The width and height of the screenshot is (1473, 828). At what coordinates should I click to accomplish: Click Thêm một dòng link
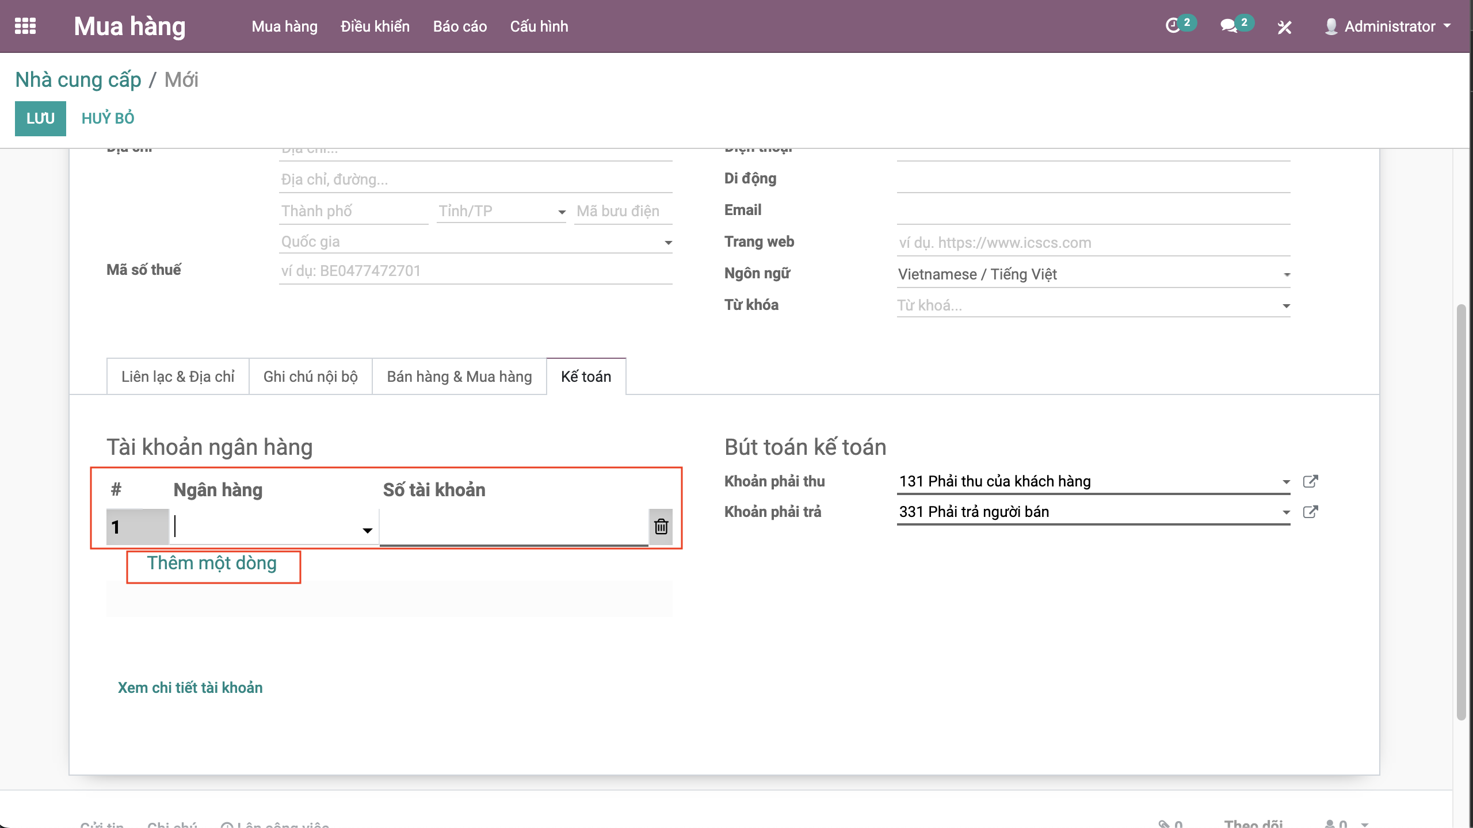(x=212, y=563)
